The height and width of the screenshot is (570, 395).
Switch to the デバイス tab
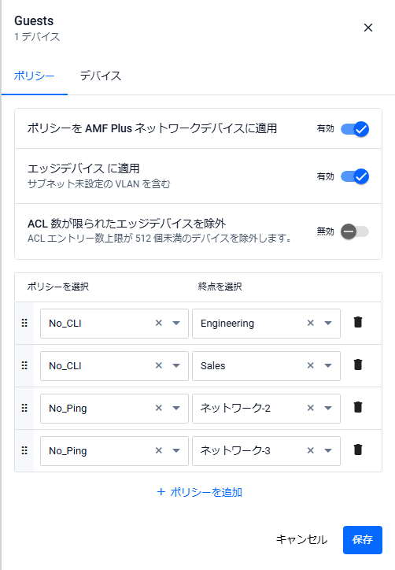tap(101, 76)
